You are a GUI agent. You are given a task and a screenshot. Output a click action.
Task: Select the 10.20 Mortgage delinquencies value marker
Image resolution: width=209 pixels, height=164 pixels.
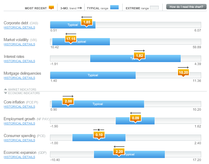click(x=183, y=73)
